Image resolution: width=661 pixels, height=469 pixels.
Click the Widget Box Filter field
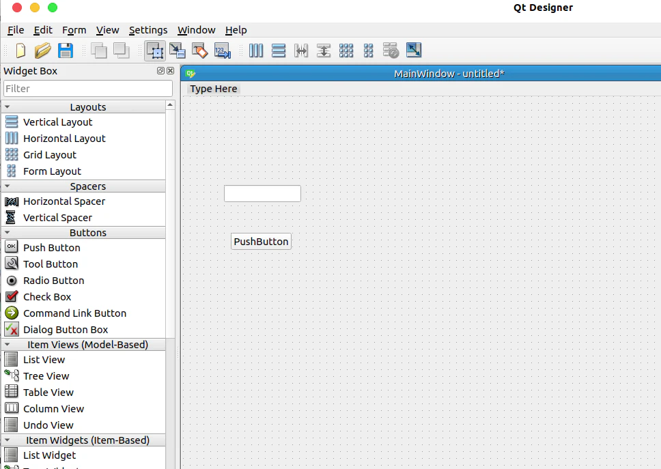tap(88, 89)
